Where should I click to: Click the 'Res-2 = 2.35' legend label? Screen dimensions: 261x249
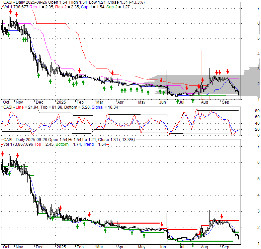pos(67,7)
